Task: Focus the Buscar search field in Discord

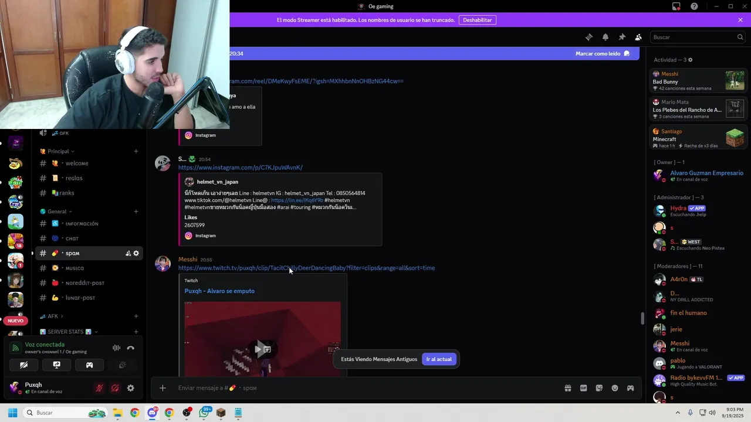Action: [698, 37]
